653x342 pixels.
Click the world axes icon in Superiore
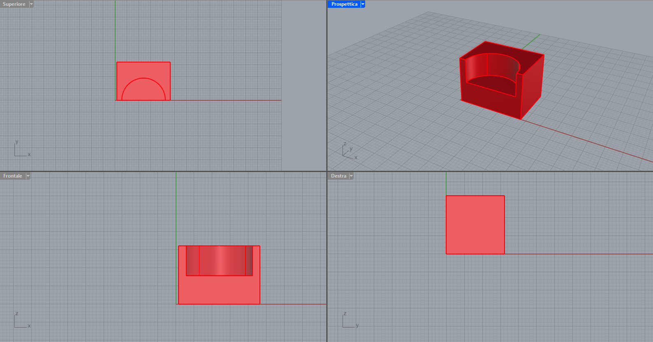(21, 149)
